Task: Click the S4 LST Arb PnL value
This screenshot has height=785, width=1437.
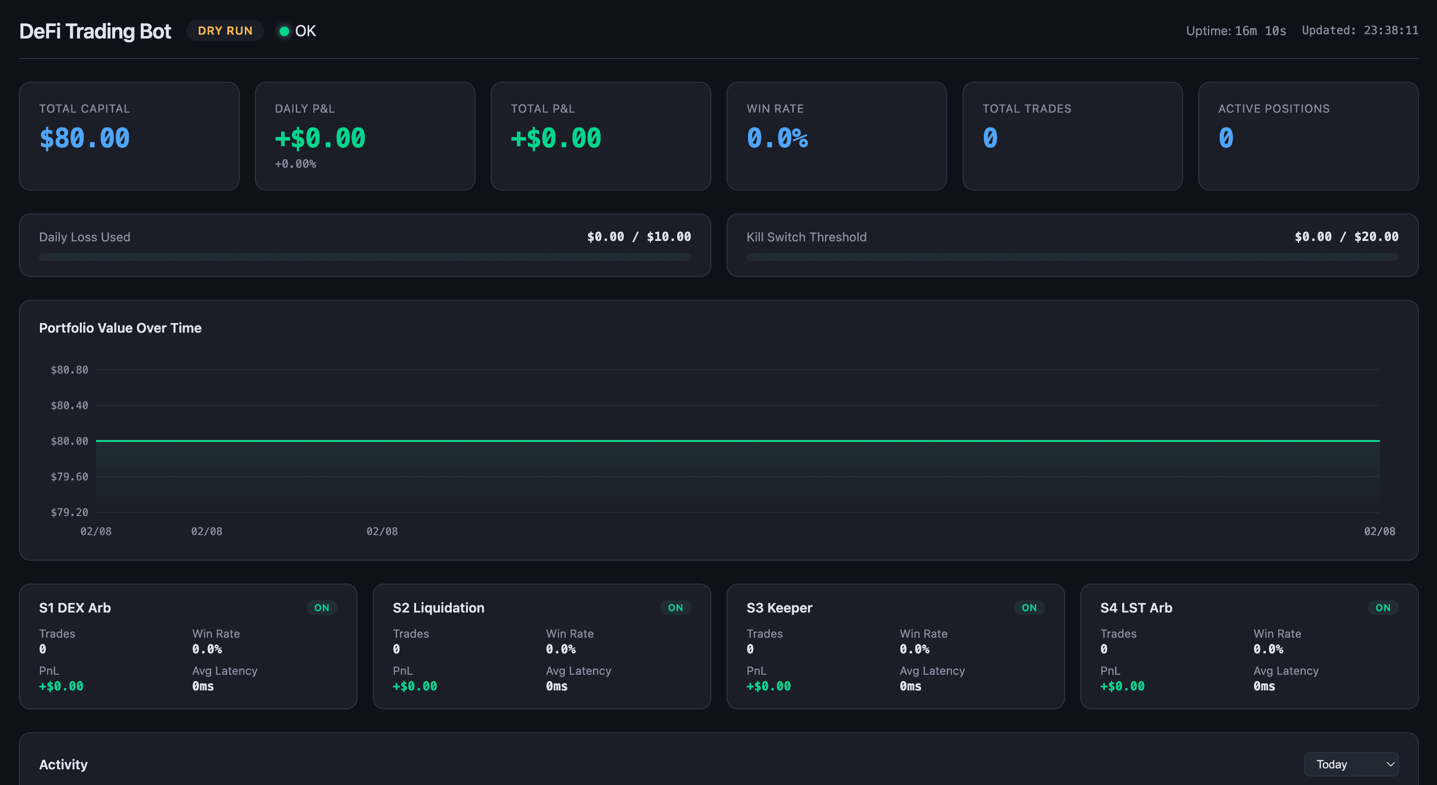Action: click(1122, 686)
